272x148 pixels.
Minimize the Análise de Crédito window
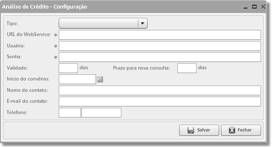click(245, 7)
